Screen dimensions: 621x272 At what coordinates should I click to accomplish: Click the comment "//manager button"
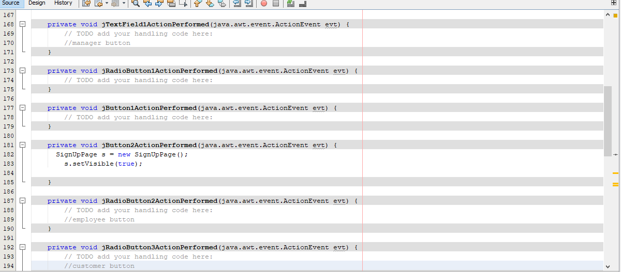pyautogui.click(x=97, y=43)
